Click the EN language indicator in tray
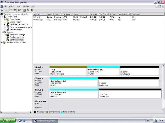 (148, 121)
